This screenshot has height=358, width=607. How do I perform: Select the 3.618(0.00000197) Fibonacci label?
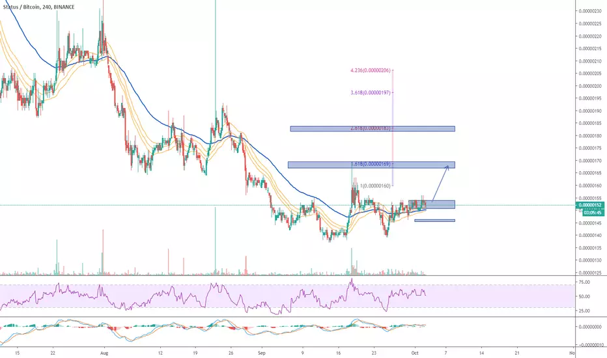370,92
